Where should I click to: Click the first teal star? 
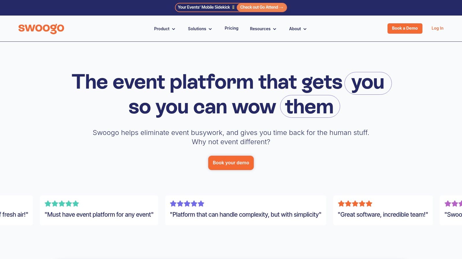(x=48, y=203)
